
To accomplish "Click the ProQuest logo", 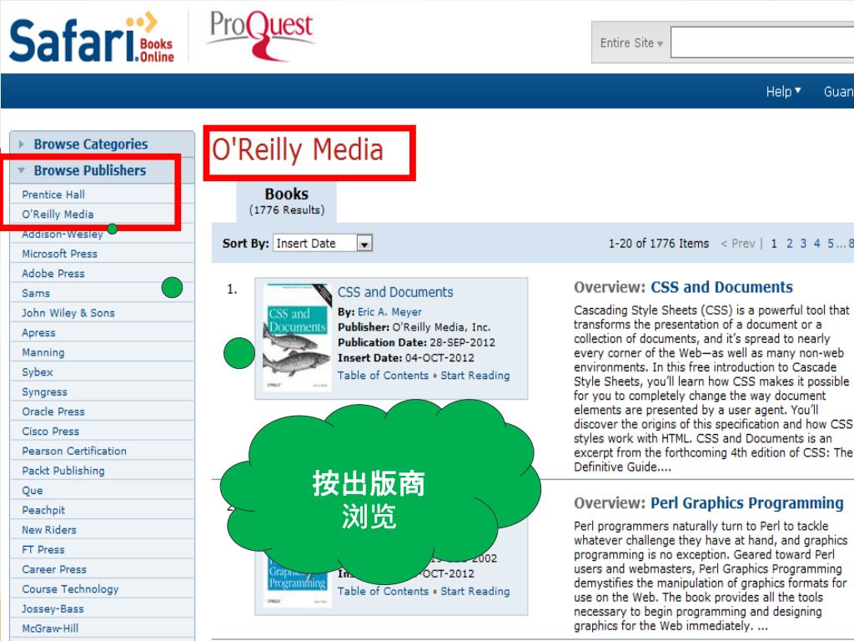I will tap(260, 35).
